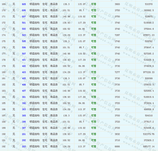Open room 606 link
The image size is (158, 151).
pos(24,10)
